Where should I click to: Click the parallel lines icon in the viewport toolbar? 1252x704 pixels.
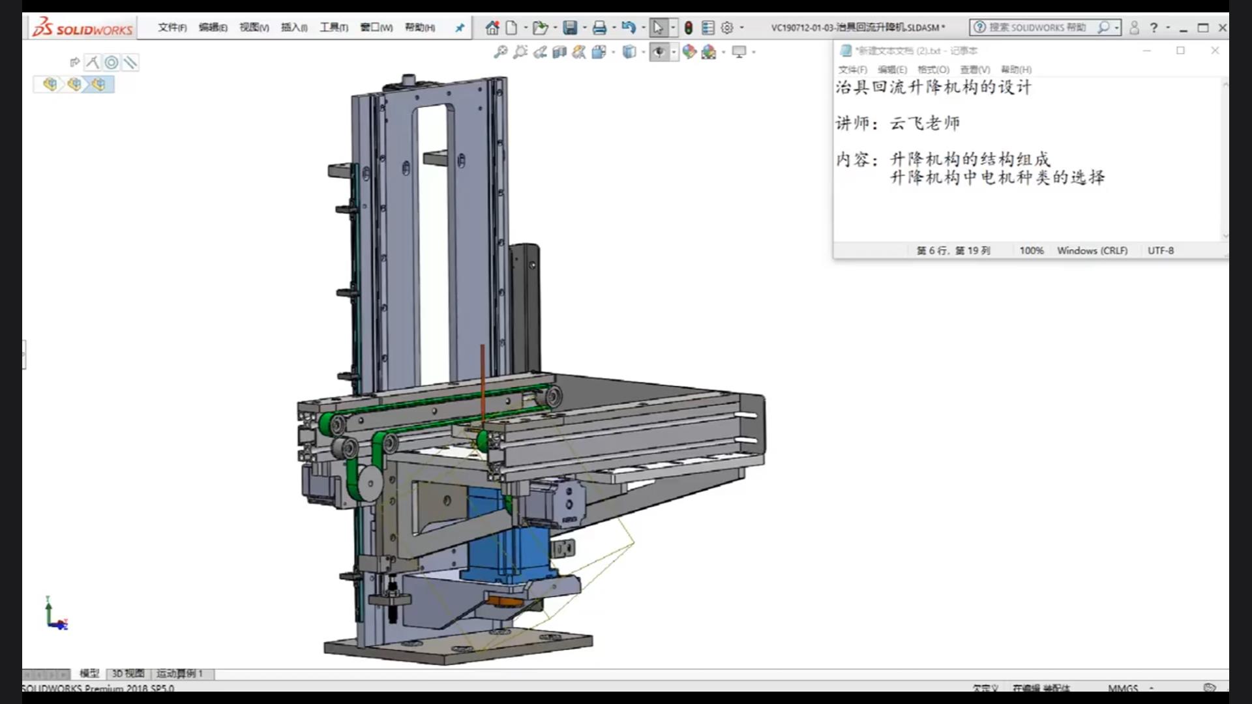click(130, 63)
